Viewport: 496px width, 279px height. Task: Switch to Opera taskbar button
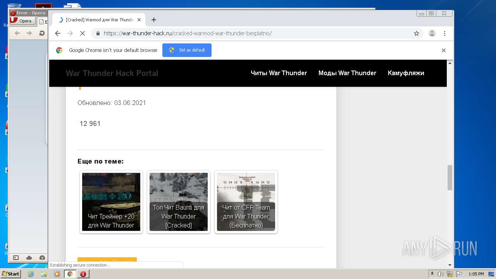[x=83, y=274]
